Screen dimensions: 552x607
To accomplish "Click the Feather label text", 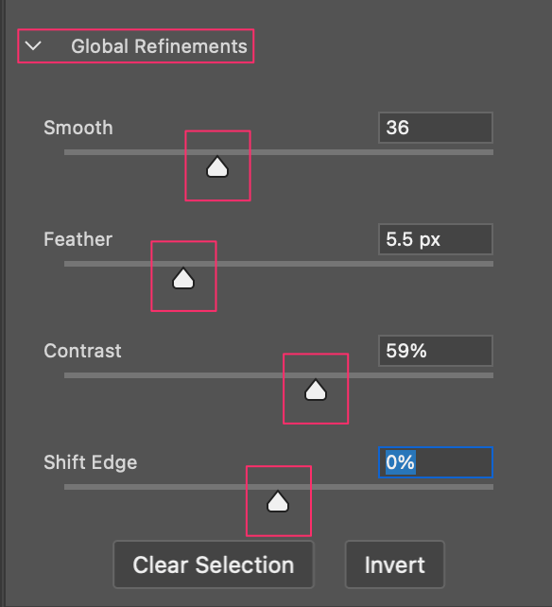I will point(78,239).
